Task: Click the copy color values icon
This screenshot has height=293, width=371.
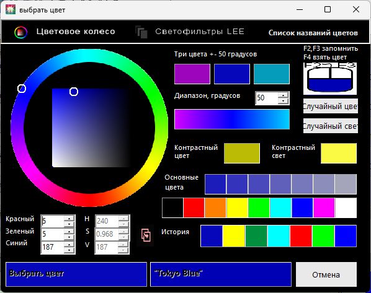Action: pyautogui.click(x=146, y=235)
